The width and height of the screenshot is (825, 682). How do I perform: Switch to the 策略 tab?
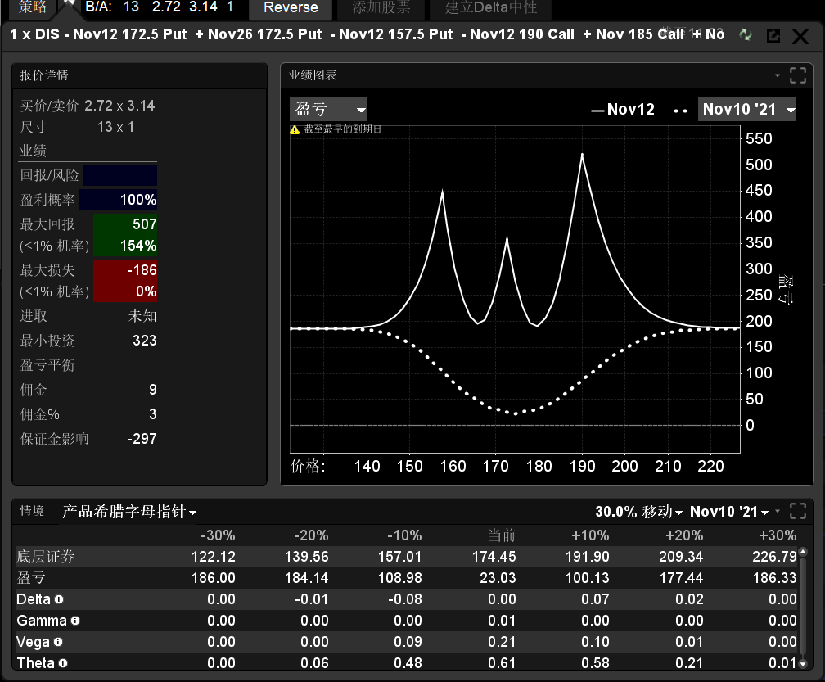(x=34, y=7)
